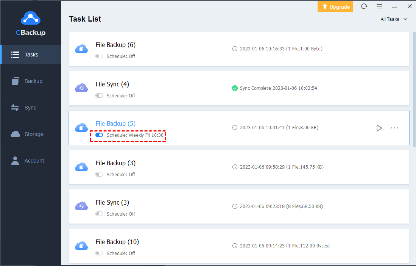The image size is (416, 266).
Task: Click the Sync arrows sidebar icon
Action: coord(15,108)
